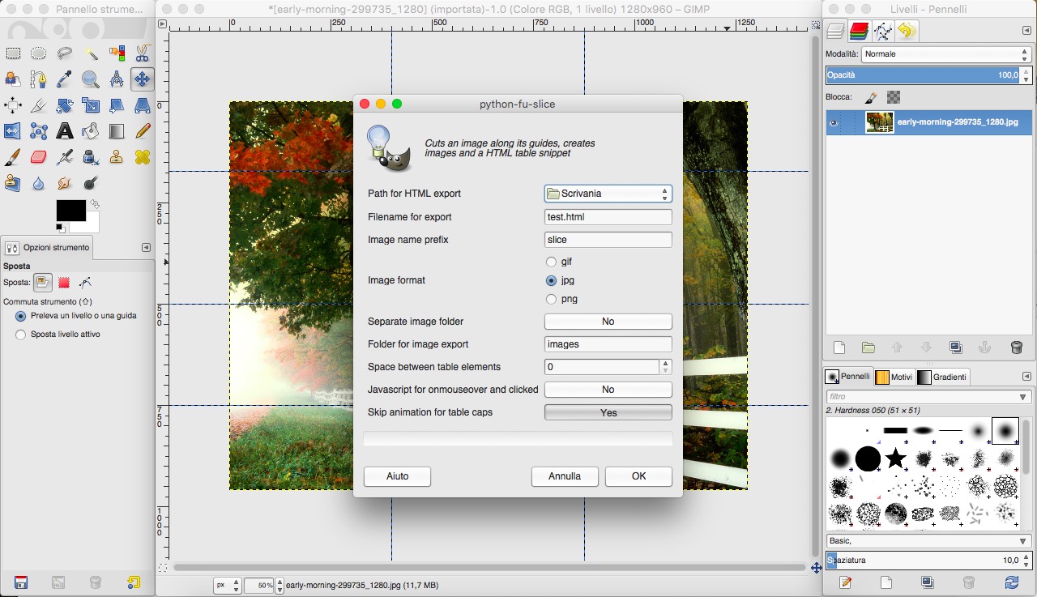The image size is (1037, 597).
Task: Expand the Basic brush tag dropdown
Action: tap(928, 540)
